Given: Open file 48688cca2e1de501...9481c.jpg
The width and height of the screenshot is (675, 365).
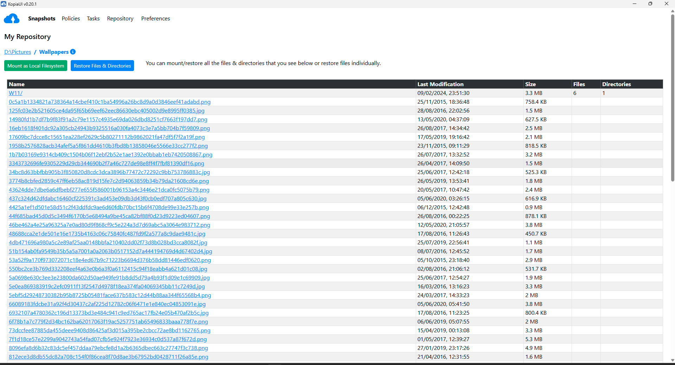Looking at the screenshot, I should pos(107,234).
